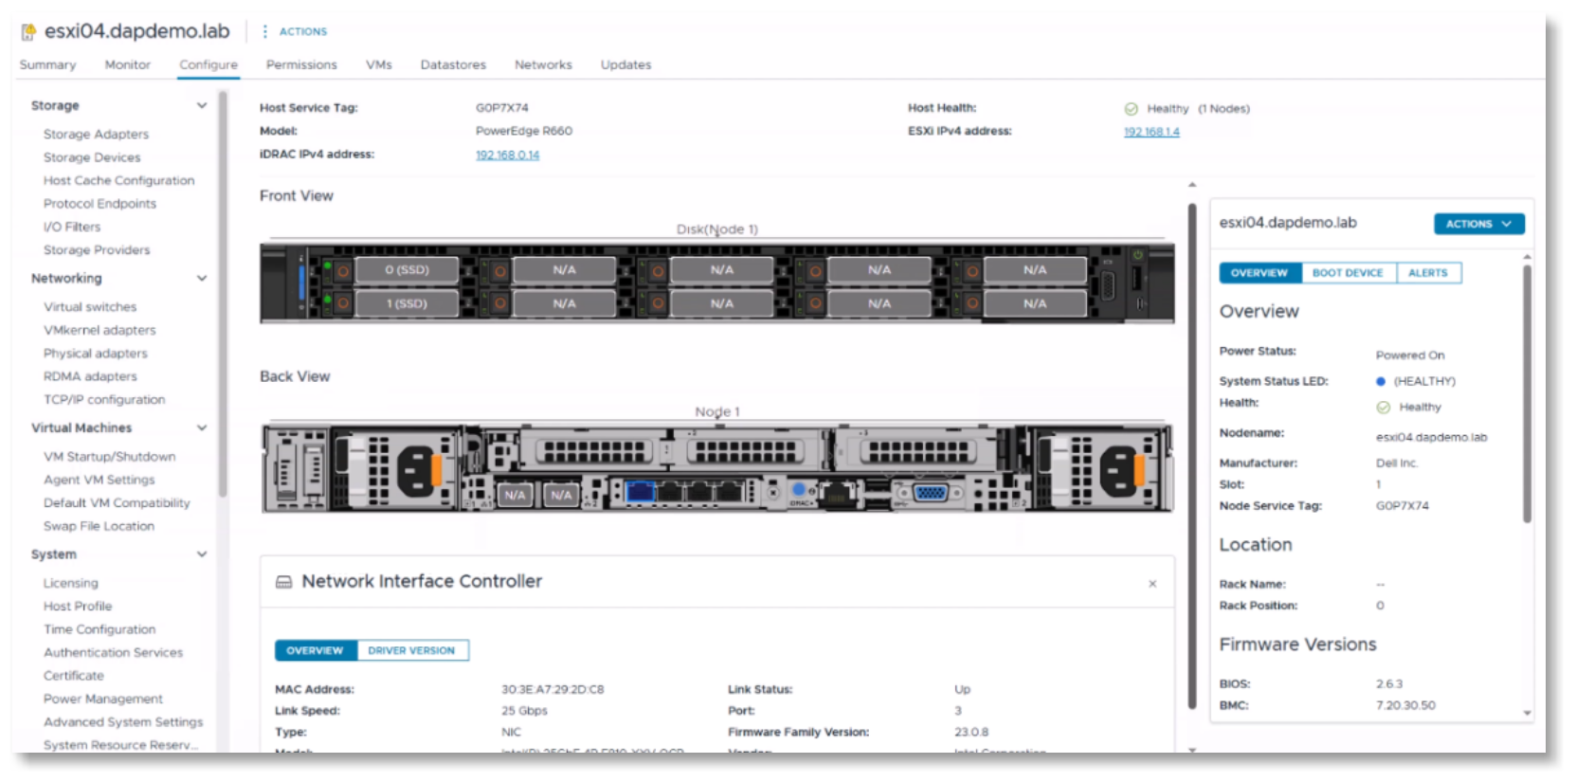Close the Network Interface Controller panel
The height and width of the screenshot is (782, 1576).
(1152, 584)
